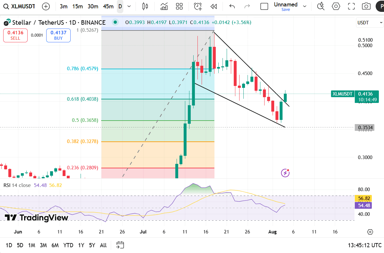
Task: Select the 6M date range
Action: point(55,245)
